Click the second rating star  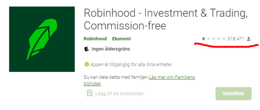(x=208, y=39)
